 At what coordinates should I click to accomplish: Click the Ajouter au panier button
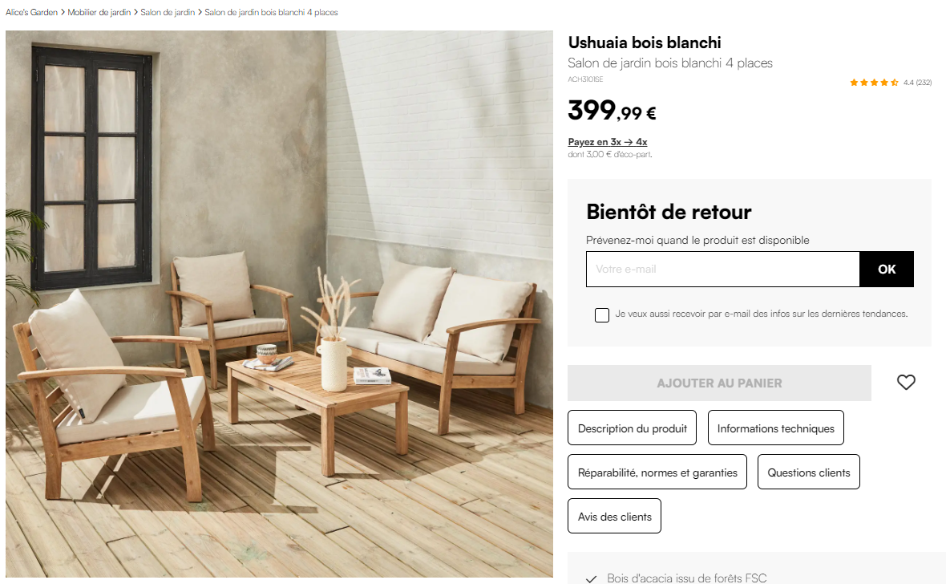tap(719, 383)
